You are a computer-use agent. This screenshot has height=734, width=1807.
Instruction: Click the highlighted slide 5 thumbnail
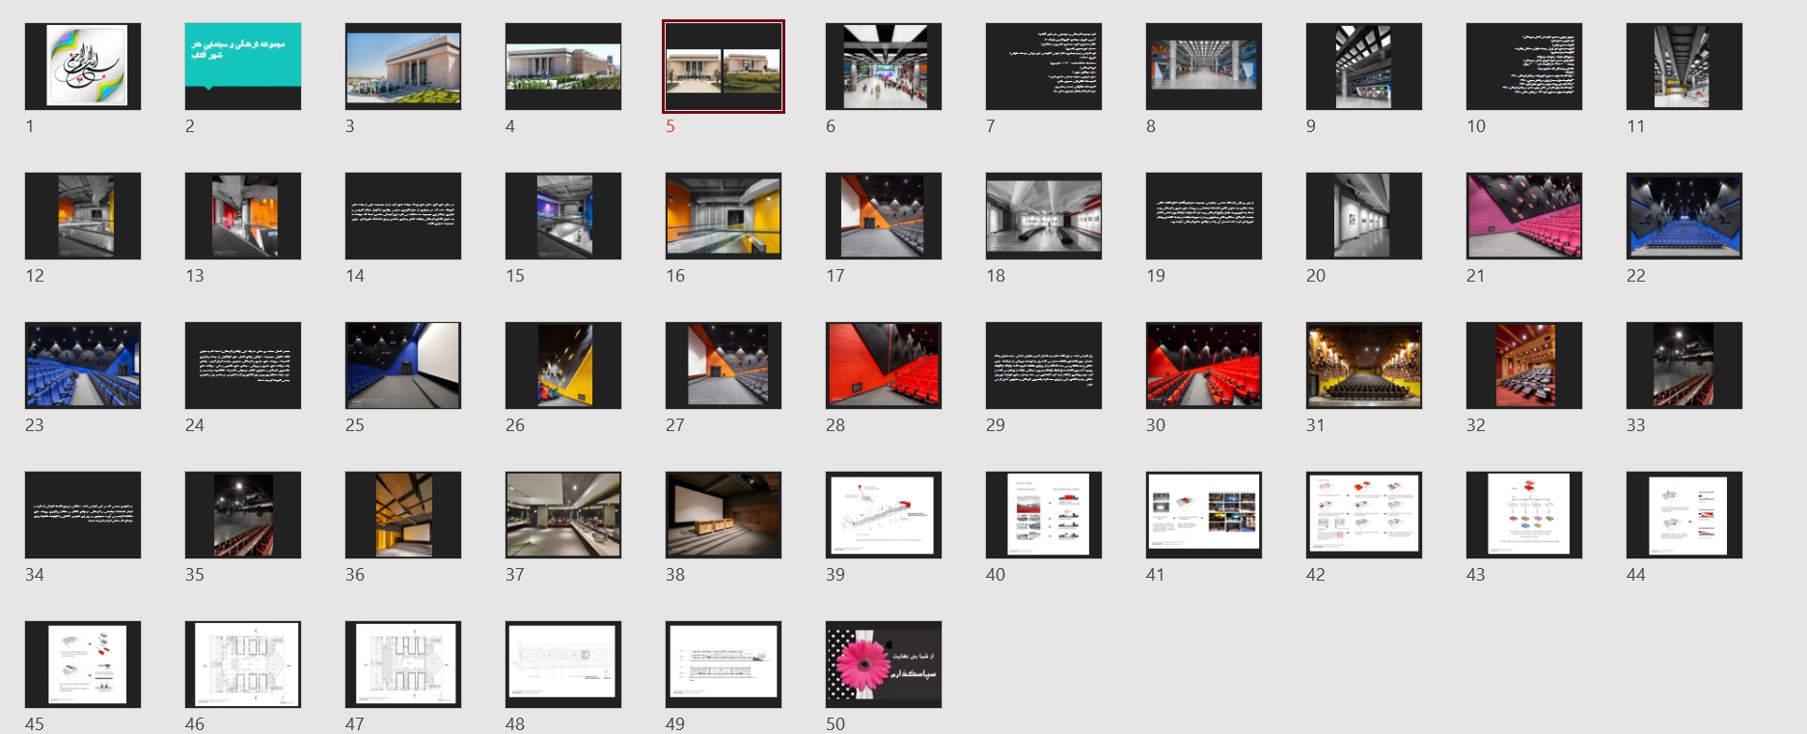click(x=724, y=67)
